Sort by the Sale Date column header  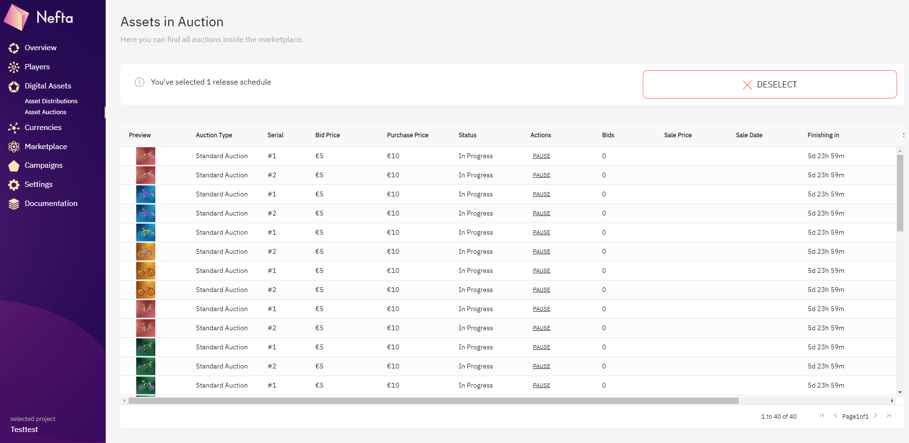point(749,135)
